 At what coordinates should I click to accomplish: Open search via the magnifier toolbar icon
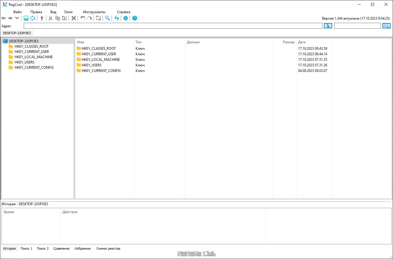point(107,18)
